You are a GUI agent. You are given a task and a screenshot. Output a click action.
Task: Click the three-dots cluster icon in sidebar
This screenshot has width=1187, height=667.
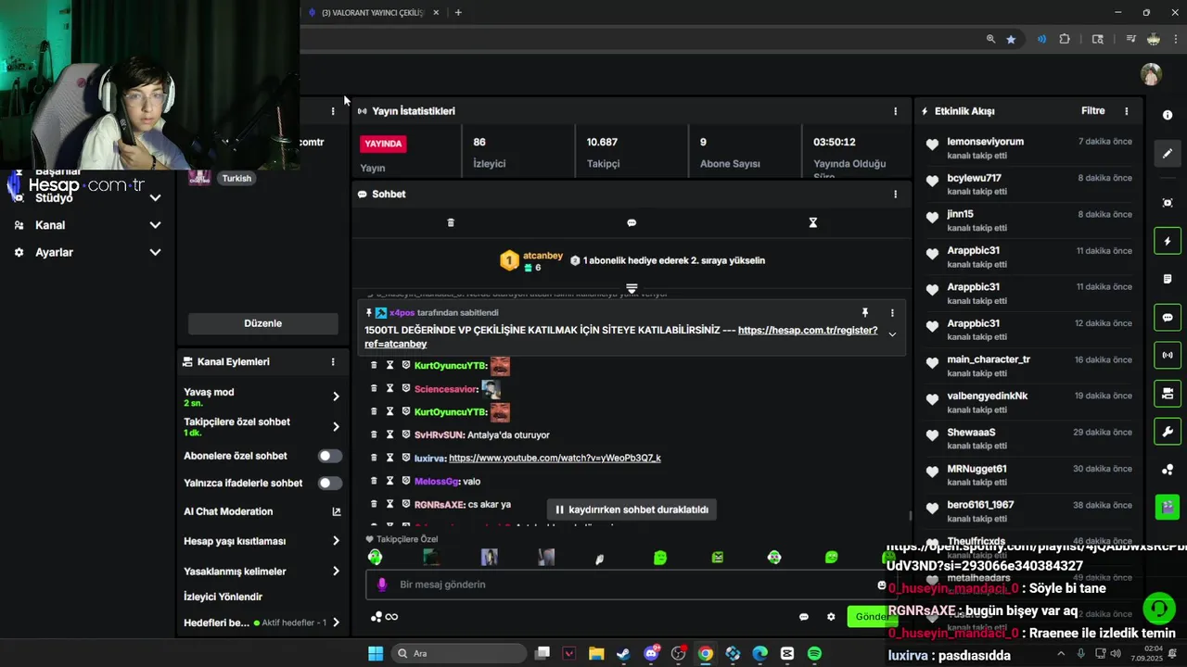[x=1168, y=470]
